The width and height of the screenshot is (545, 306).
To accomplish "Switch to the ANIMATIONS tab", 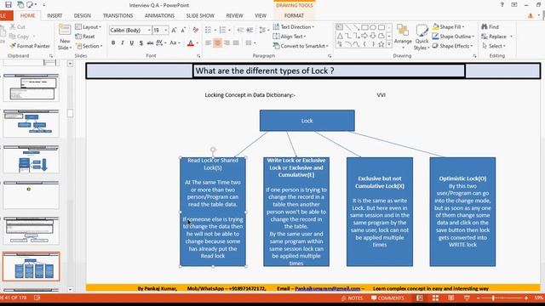I will click(x=159, y=15).
